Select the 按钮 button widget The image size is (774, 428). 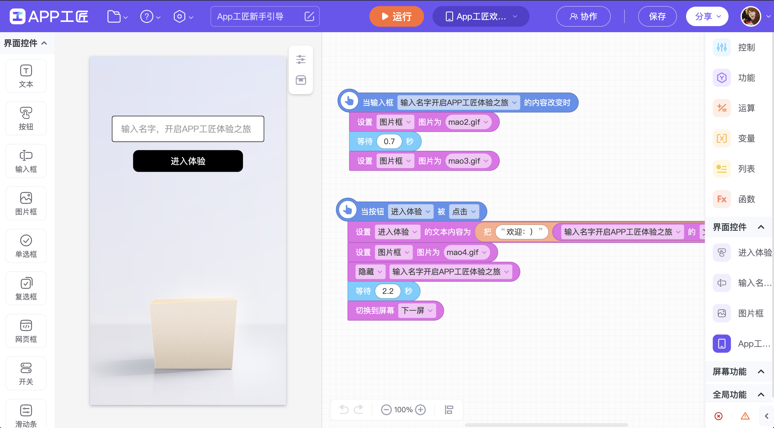(x=26, y=118)
